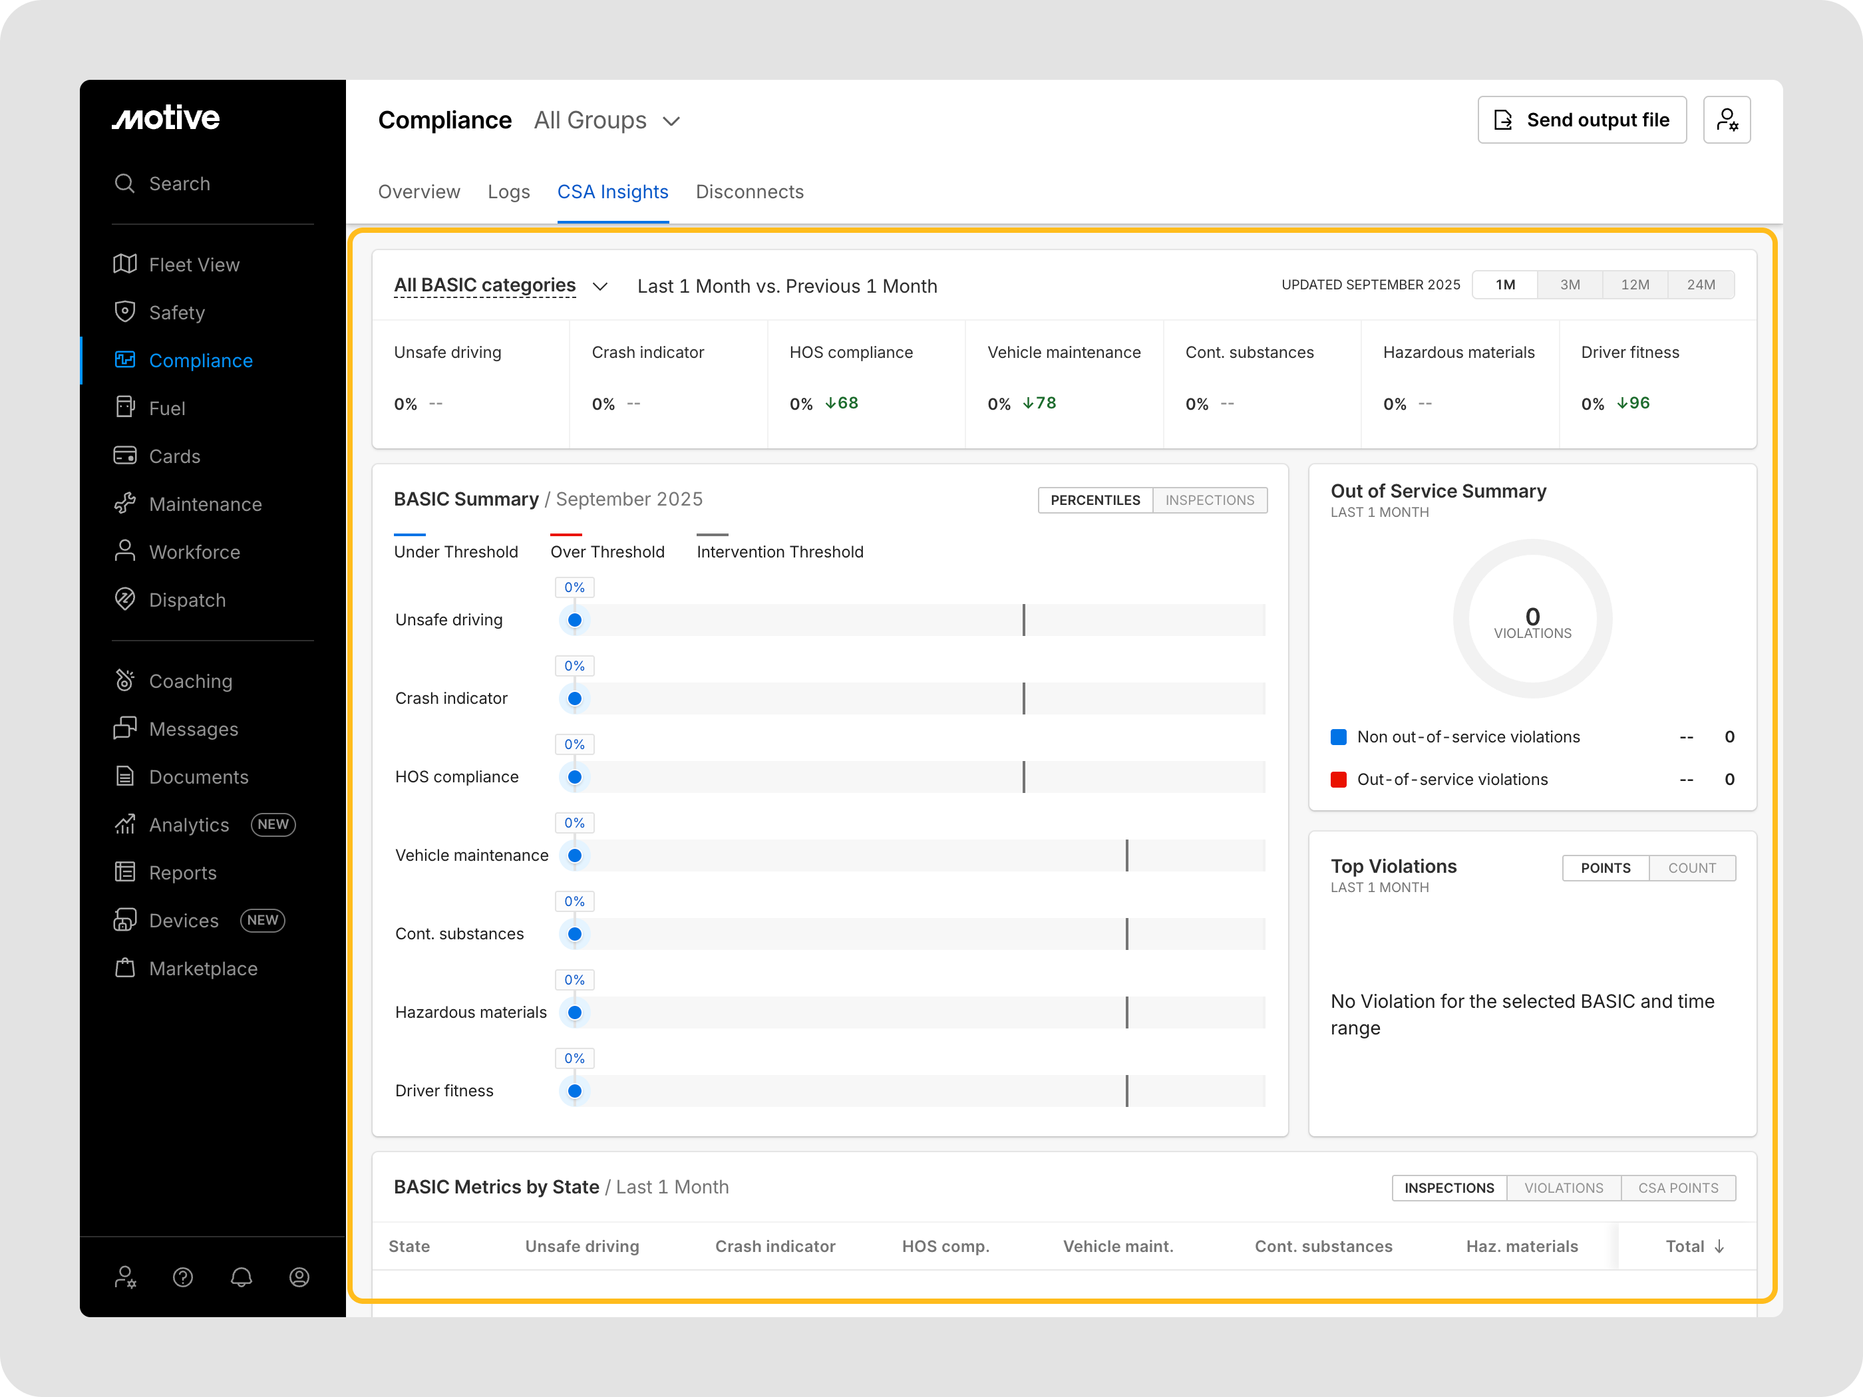Click the Send output file button

1582,120
